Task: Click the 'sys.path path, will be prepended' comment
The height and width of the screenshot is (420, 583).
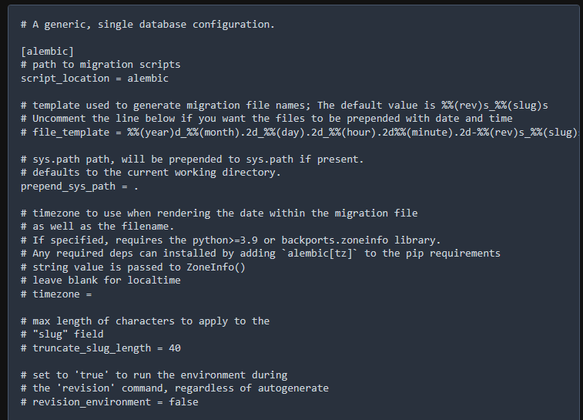Action: [x=192, y=159]
